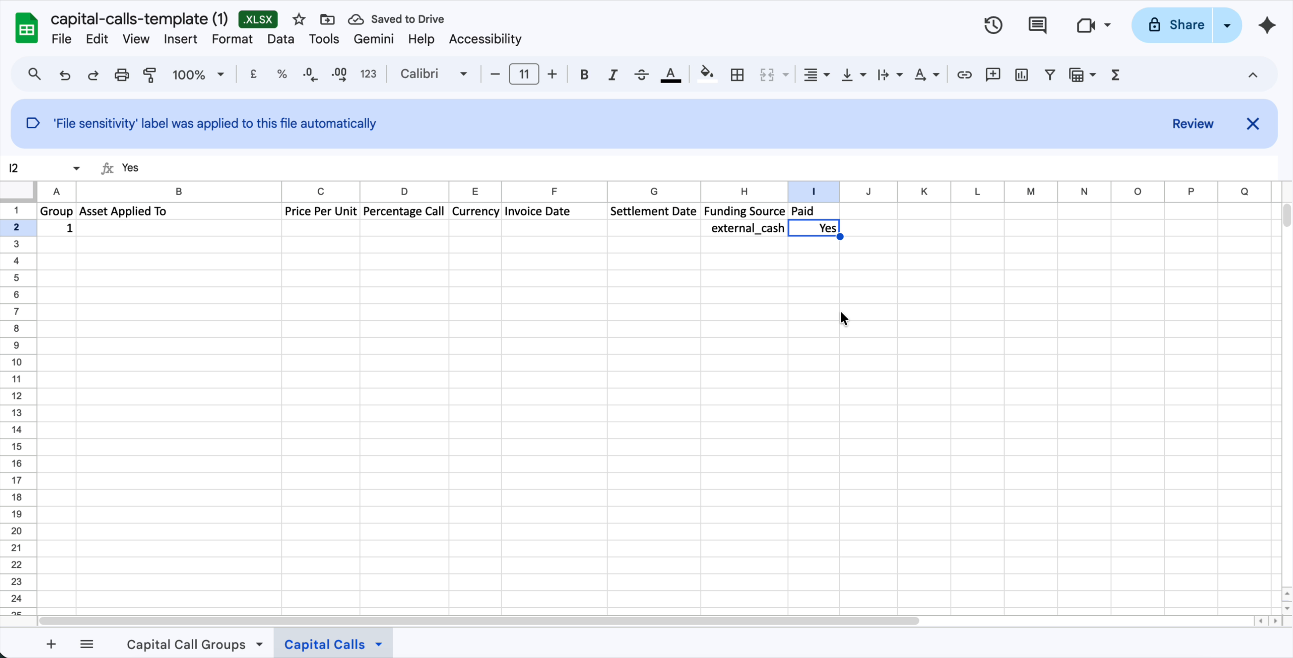Collapse the menus with caret arrow

point(1253,75)
